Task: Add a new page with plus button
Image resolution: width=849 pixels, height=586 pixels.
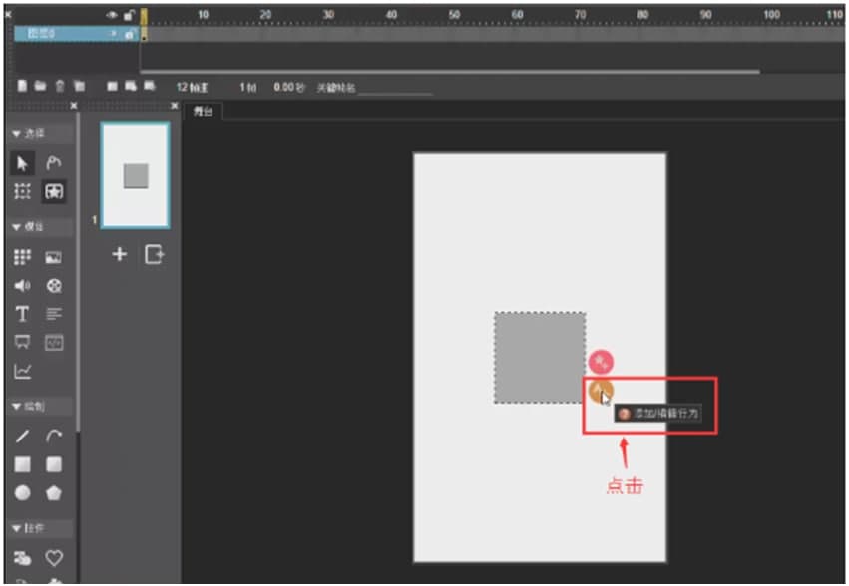Action: (119, 255)
